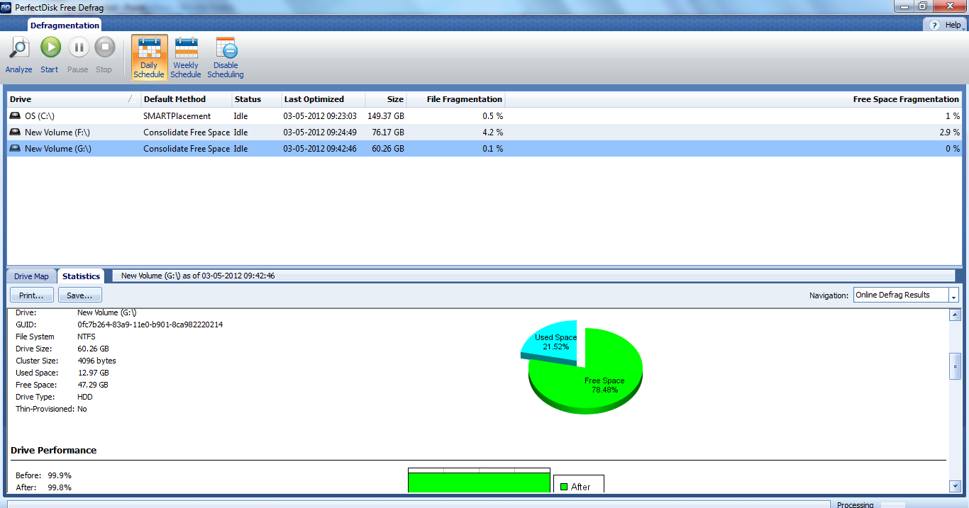Click the Free Space 47.29 GB value

pyautogui.click(x=93, y=385)
